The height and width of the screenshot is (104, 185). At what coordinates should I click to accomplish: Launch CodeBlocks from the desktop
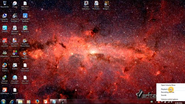click(15, 54)
